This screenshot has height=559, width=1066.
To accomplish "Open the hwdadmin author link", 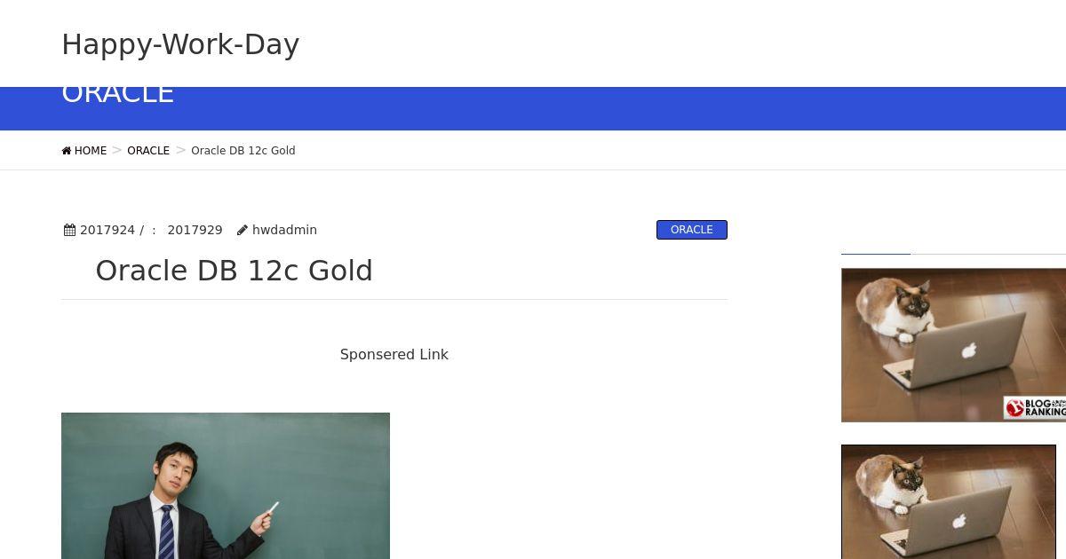I will pyautogui.click(x=284, y=230).
